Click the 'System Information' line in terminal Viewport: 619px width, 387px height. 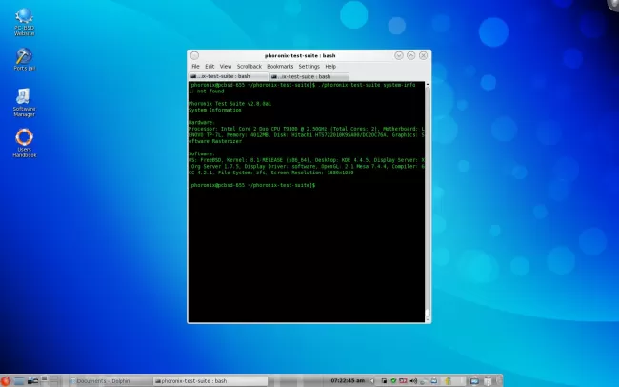point(215,111)
